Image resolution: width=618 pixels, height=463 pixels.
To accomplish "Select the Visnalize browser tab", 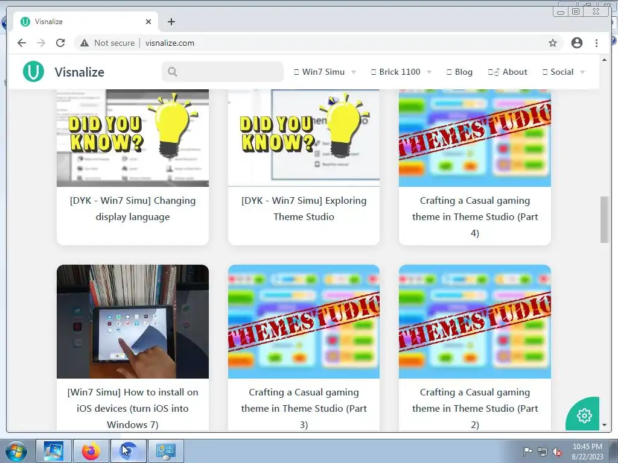I will [86, 22].
